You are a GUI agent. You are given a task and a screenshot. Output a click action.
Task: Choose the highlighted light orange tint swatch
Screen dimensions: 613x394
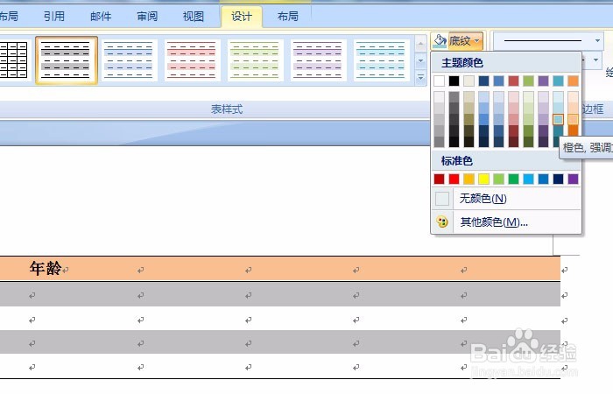573,119
